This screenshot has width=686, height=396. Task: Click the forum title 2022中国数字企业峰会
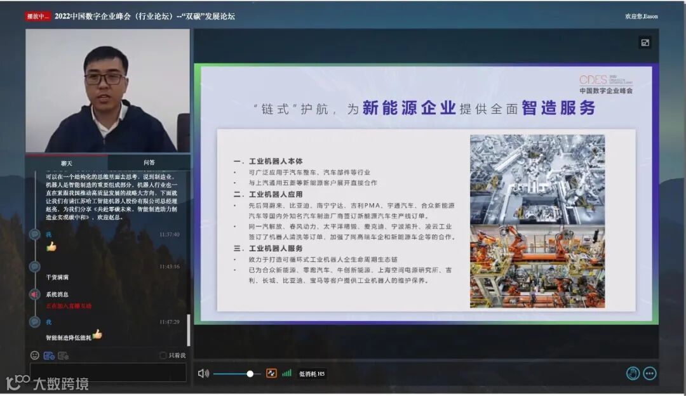145,16
